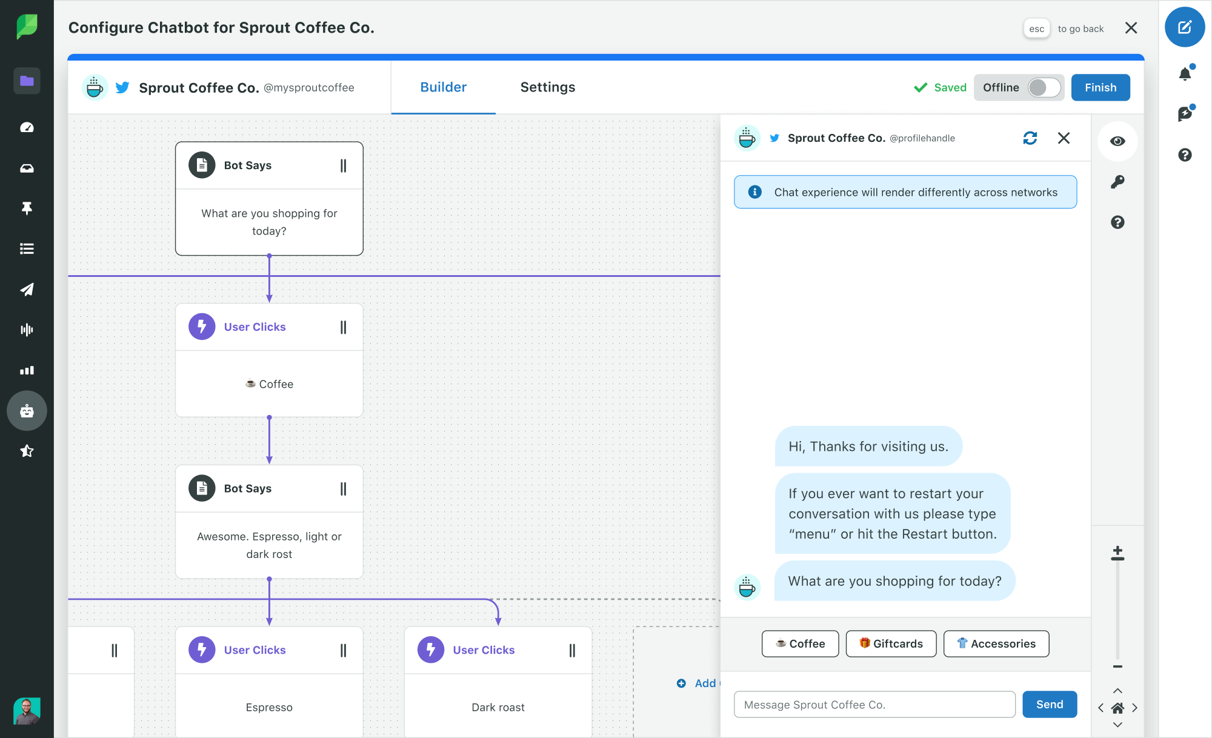
Task: Click the Bot Says node icon
Action: pos(201,164)
